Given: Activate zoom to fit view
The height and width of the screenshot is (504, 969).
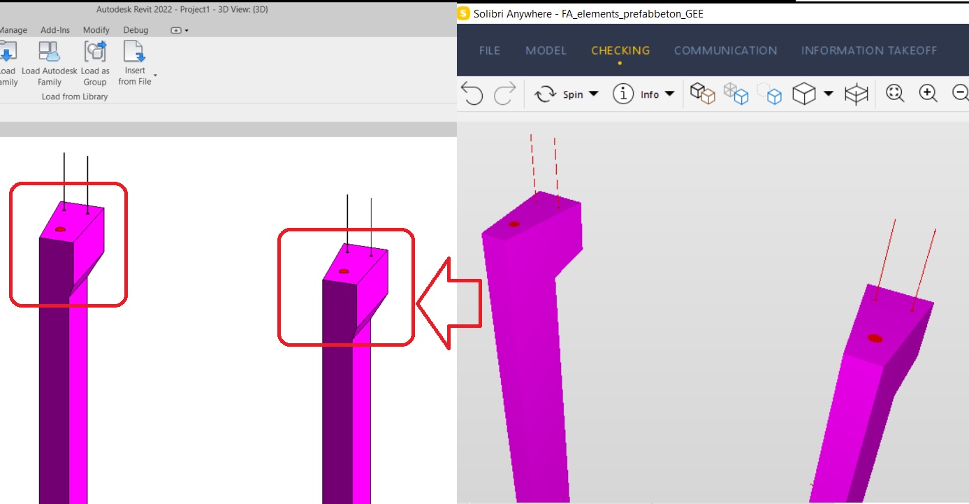Looking at the screenshot, I should click(x=895, y=93).
